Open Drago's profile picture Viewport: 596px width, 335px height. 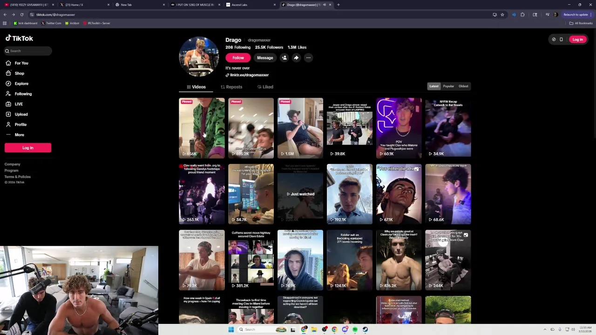coord(199,57)
